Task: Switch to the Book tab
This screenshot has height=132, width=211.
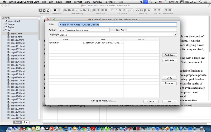Action: (17, 122)
